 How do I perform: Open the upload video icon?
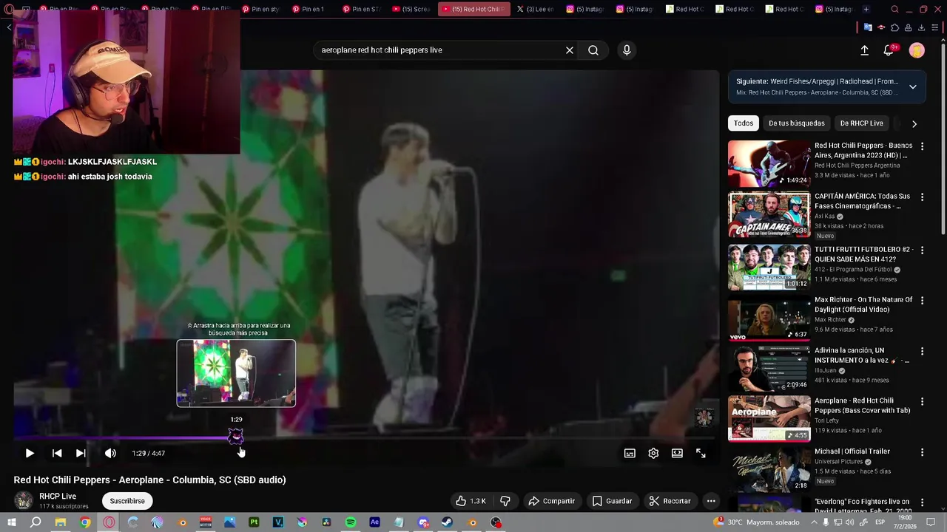864,50
